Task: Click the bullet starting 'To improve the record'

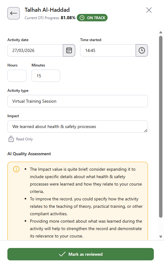Action: [86, 206]
